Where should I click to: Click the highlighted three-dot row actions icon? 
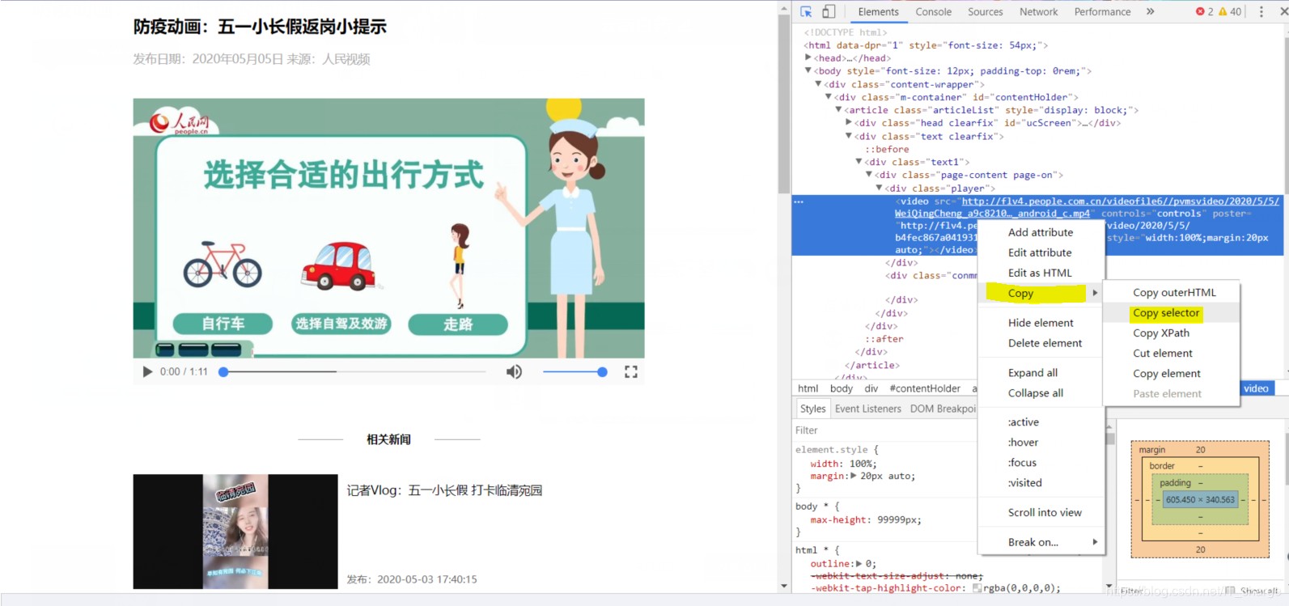point(799,201)
